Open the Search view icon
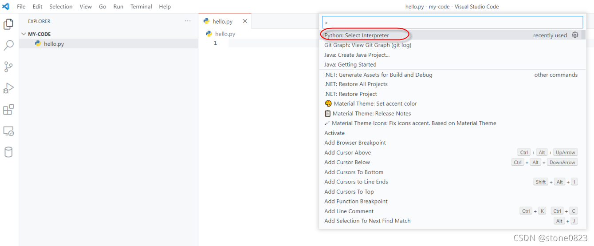Image resolution: width=594 pixels, height=246 pixels. tap(8, 45)
